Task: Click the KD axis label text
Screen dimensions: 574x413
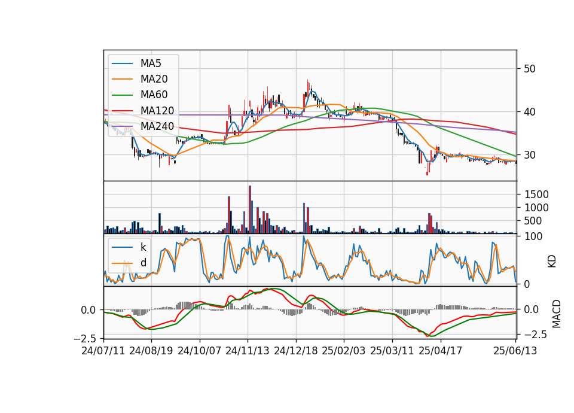Action: [x=552, y=262]
